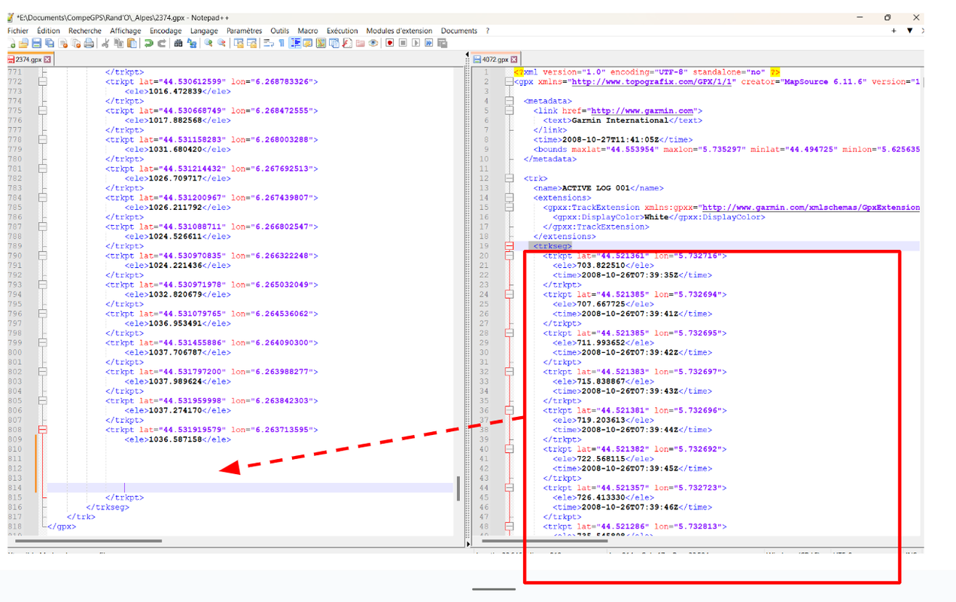Play back the recorded macro
956x602 pixels.
coord(416,44)
